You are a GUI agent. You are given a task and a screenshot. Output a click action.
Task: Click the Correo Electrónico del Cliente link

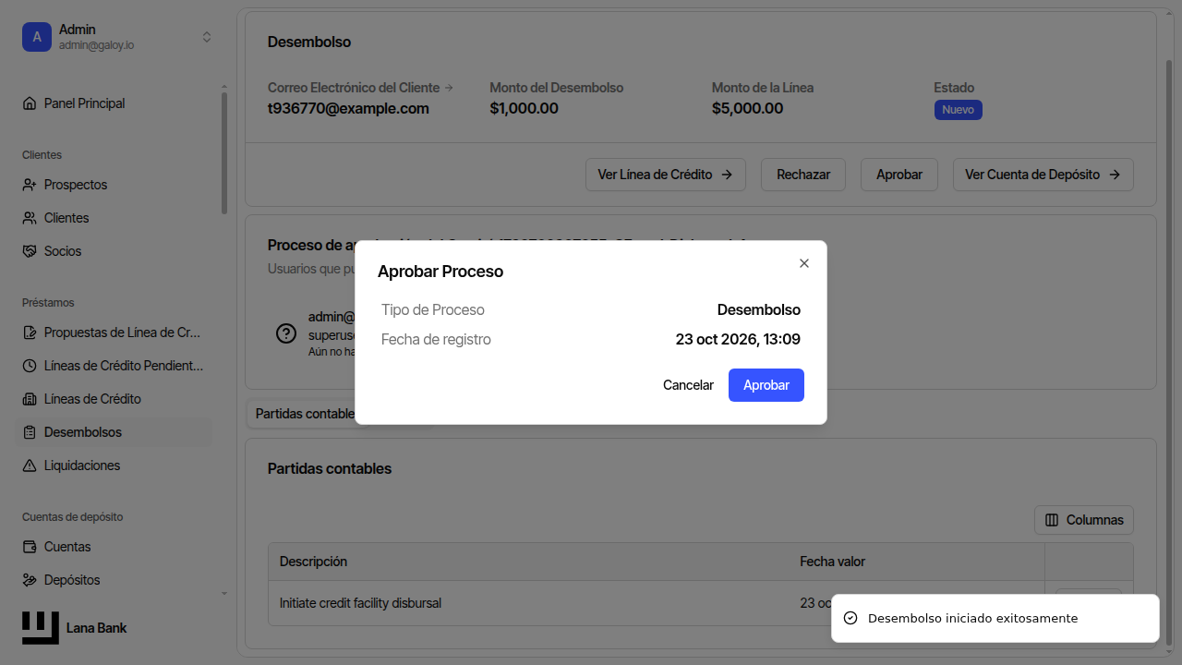click(x=360, y=88)
